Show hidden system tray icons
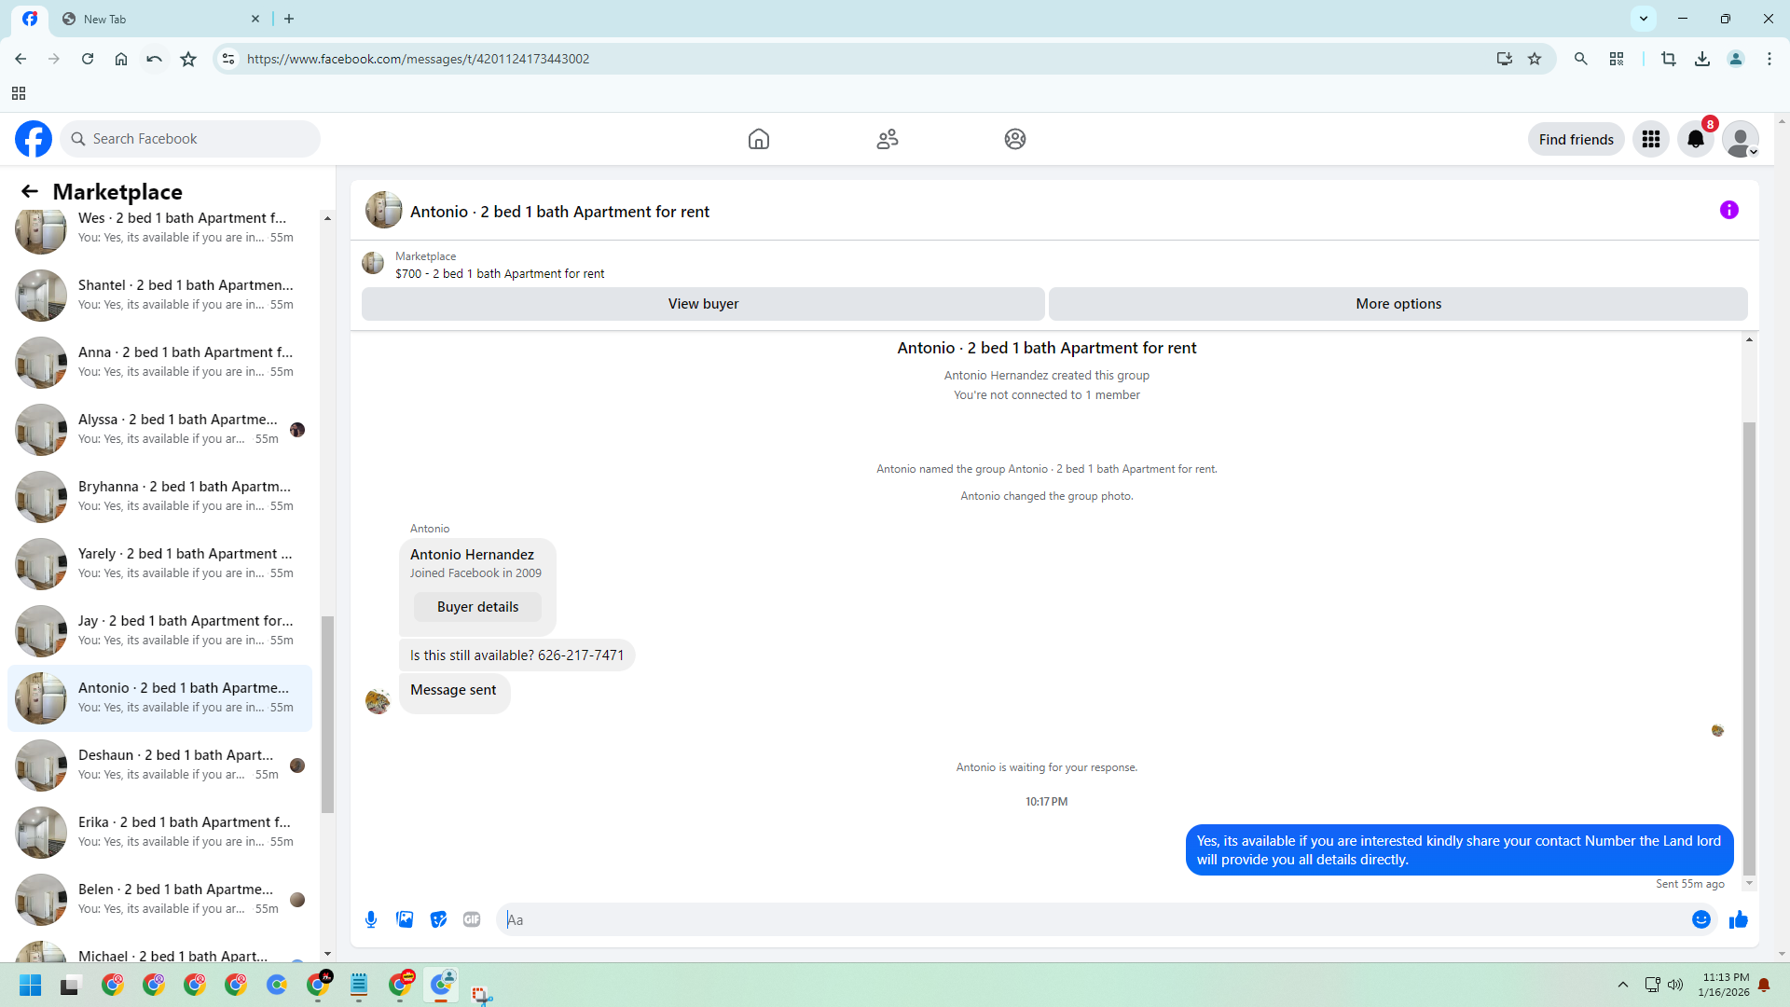Viewport: 1790px width, 1007px height. pos(1622,985)
